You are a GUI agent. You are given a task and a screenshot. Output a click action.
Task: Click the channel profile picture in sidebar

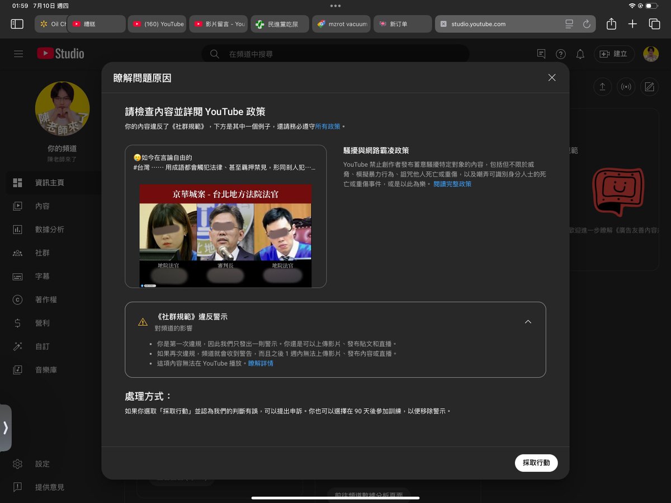(62, 108)
